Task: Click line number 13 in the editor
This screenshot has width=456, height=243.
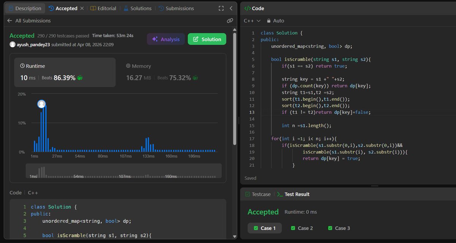Action: coord(253,112)
